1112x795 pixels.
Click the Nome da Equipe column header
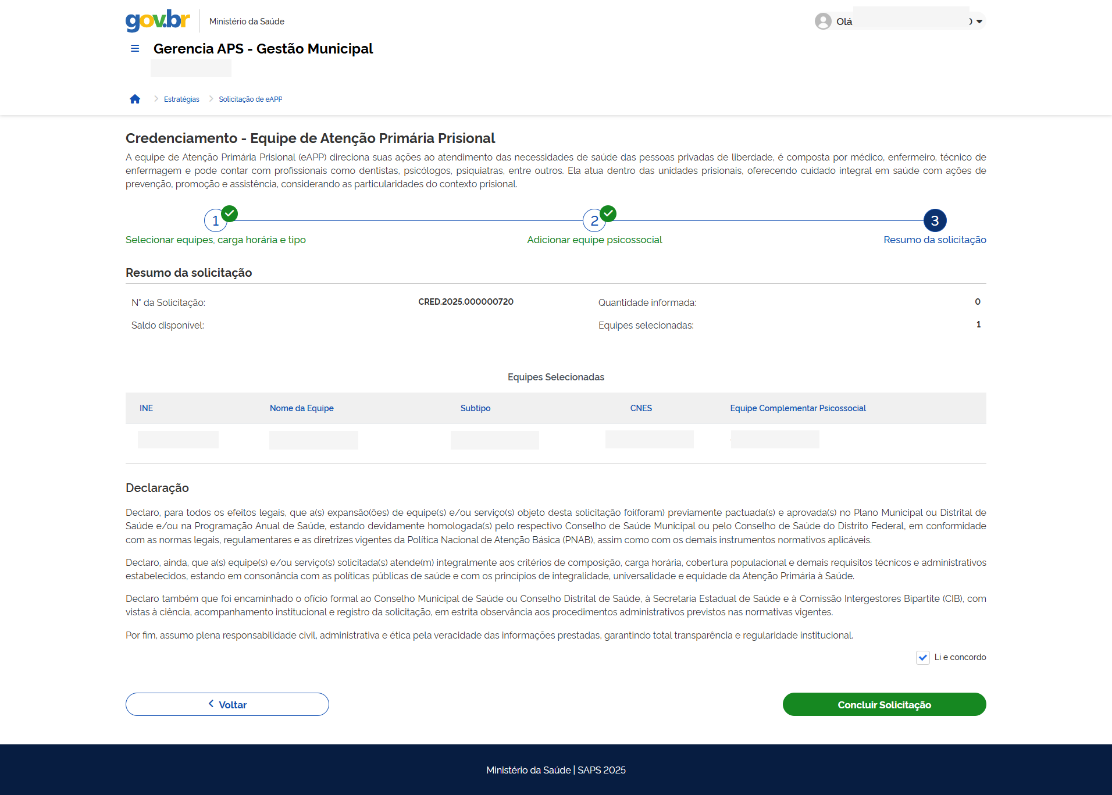(x=301, y=408)
